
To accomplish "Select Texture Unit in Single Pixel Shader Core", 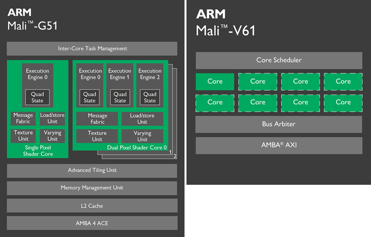I will point(23,136).
